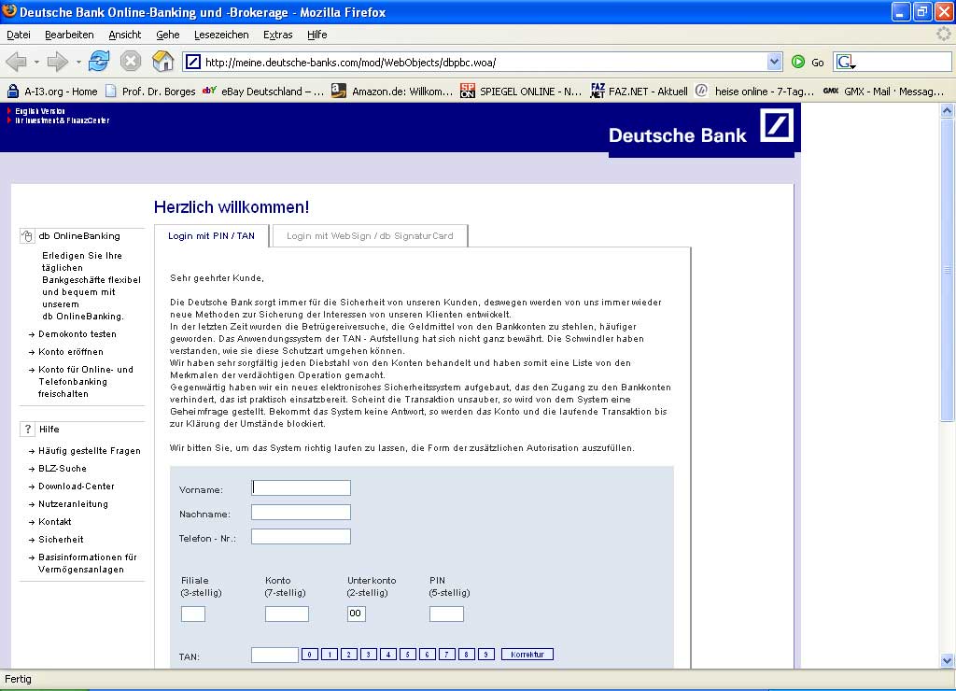This screenshot has width=956, height=691.
Task: Click the db OnlineBanking mouse icon
Action: tap(27, 236)
